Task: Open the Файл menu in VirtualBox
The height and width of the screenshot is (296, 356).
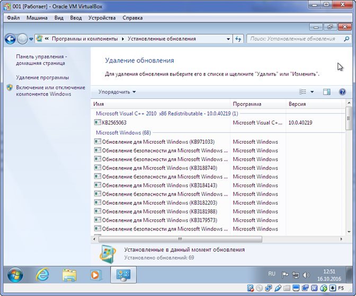Action: 13,18
